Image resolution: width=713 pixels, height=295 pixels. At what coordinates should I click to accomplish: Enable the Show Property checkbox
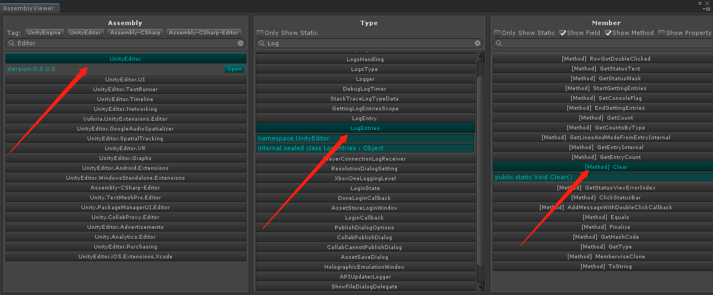coord(662,33)
